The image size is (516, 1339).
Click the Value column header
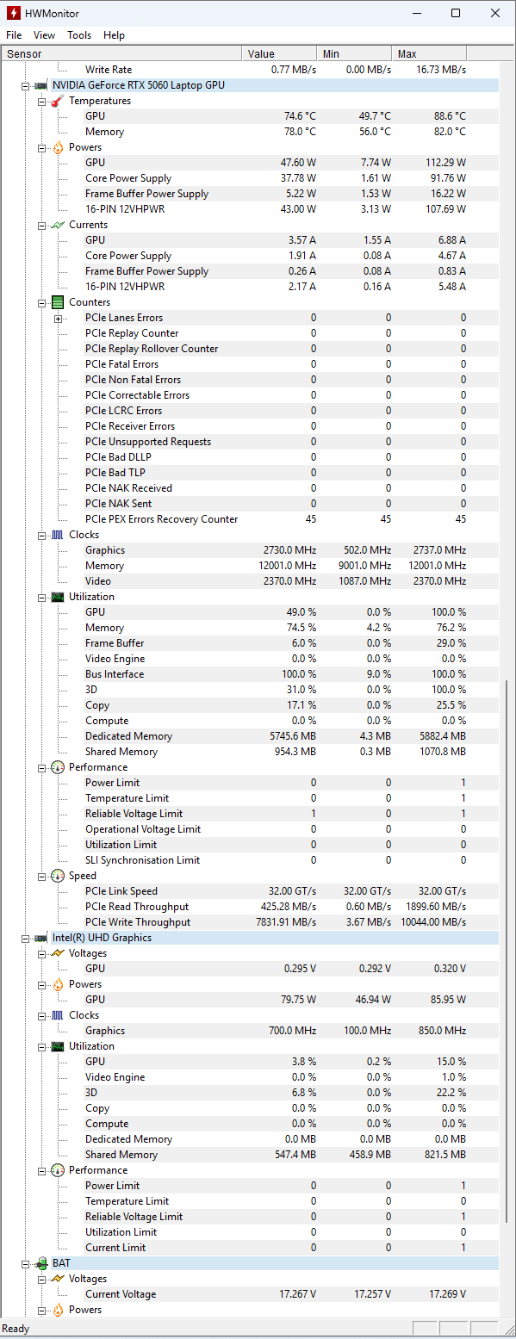pos(279,53)
